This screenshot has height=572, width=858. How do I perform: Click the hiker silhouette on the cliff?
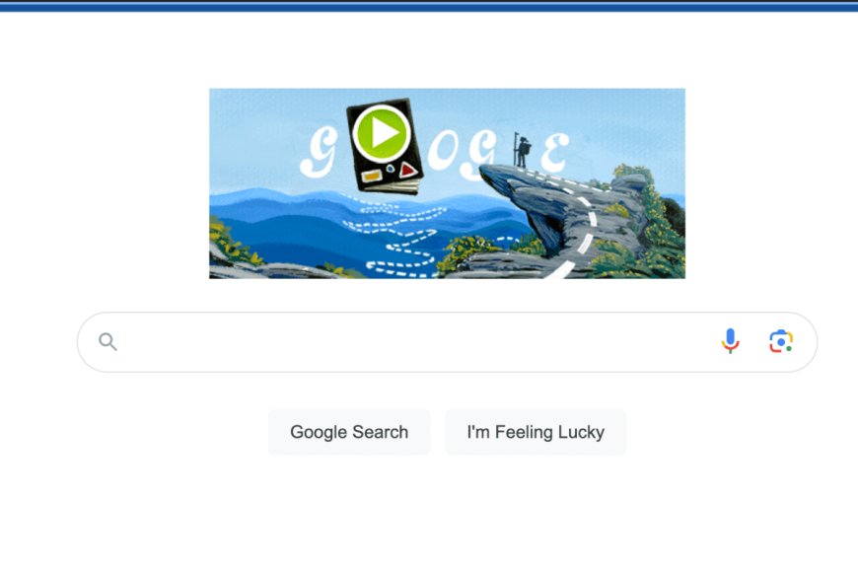tap(522, 150)
